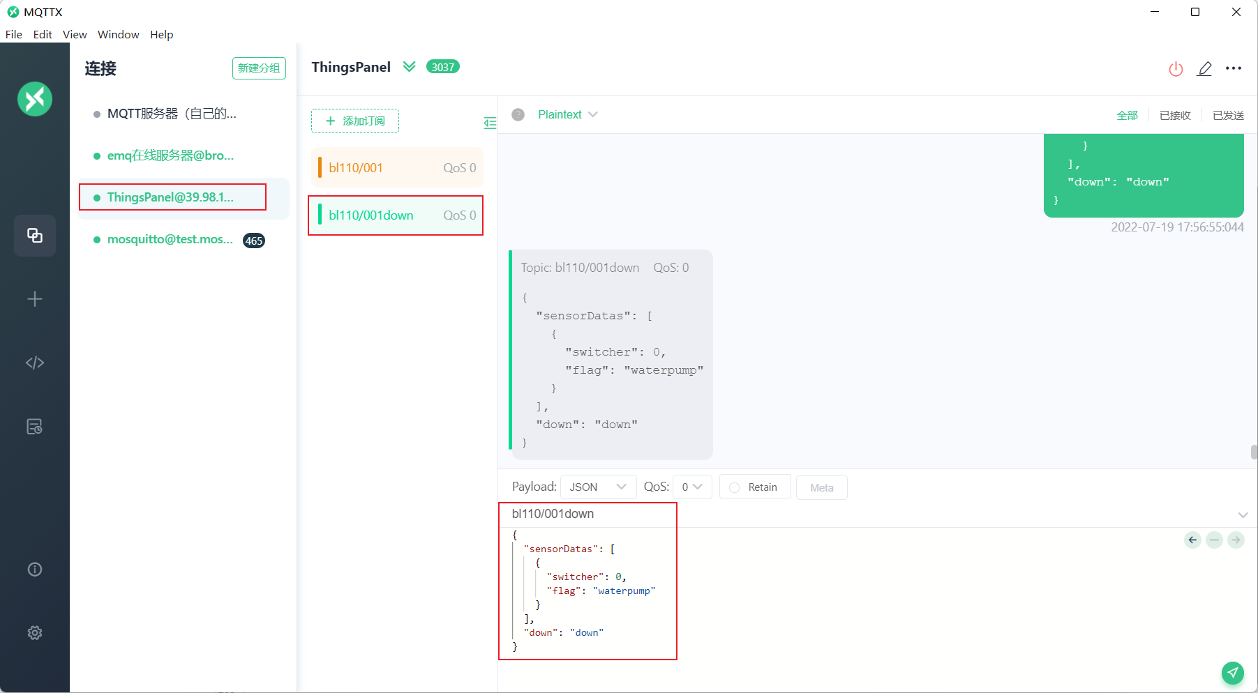Click the minus payload history button
Image resolution: width=1258 pixels, height=693 pixels.
click(x=1214, y=540)
